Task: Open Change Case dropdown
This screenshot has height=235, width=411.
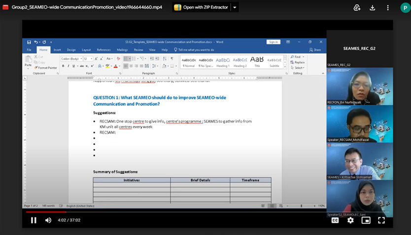Action: (109, 59)
